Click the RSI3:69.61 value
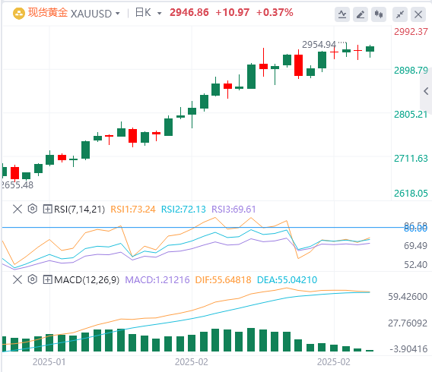Image resolution: width=432 pixels, height=372 pixels. coord(233,210)
